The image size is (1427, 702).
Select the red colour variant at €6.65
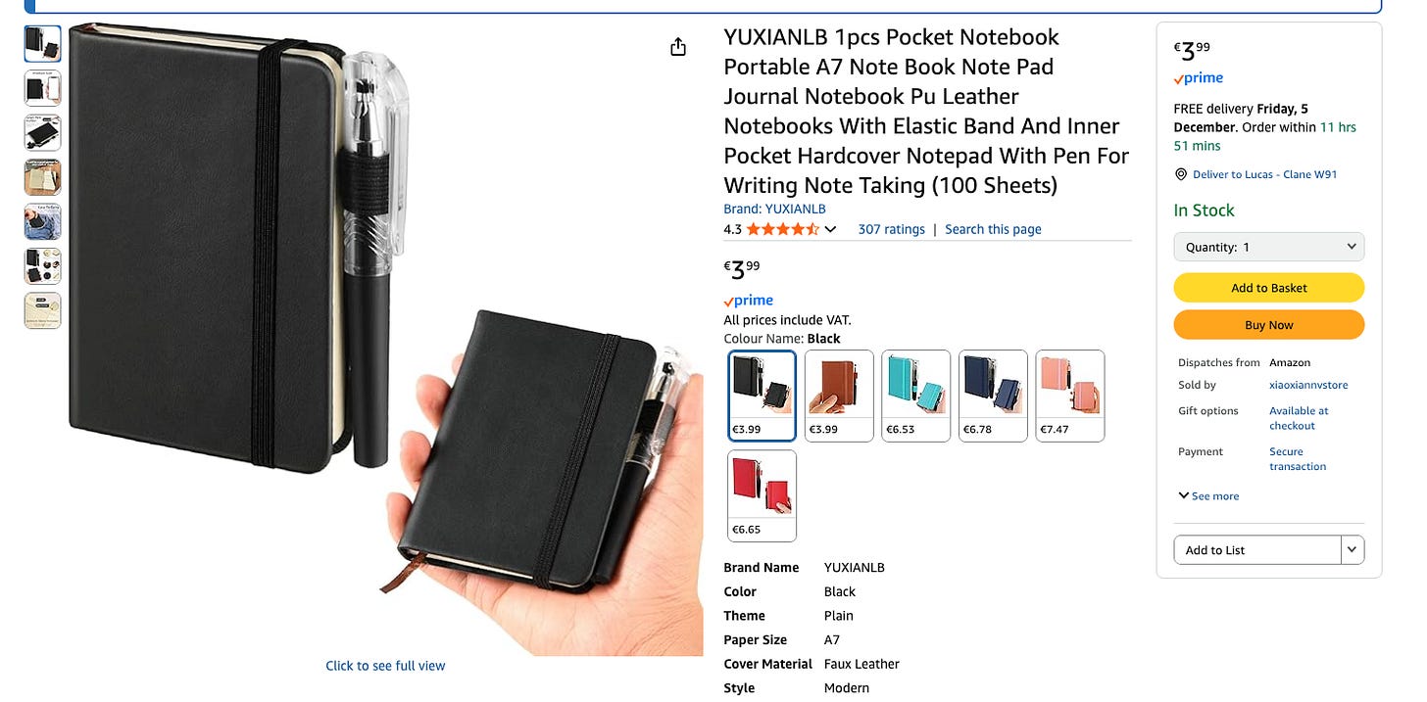763,495
